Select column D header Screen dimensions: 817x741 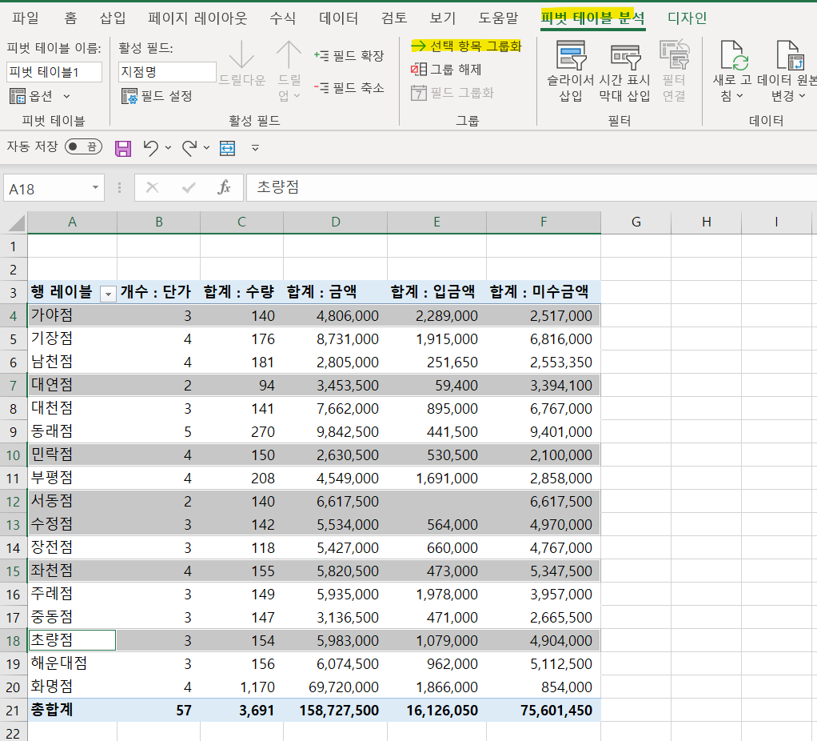[x=336, y=222]
